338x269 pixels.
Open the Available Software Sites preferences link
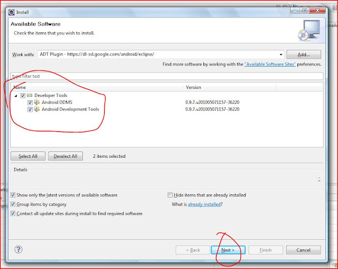click(270, 64)
